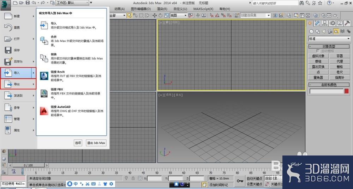
Task: Collapse the 名称和颜色 rollout
Action: (329, 85)
